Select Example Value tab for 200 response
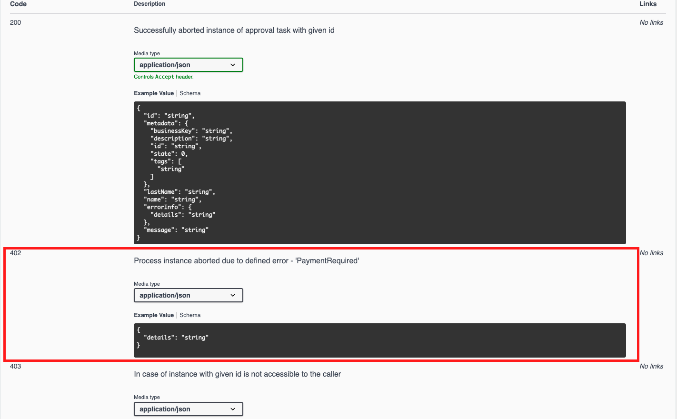 click(x=154, y=93)
